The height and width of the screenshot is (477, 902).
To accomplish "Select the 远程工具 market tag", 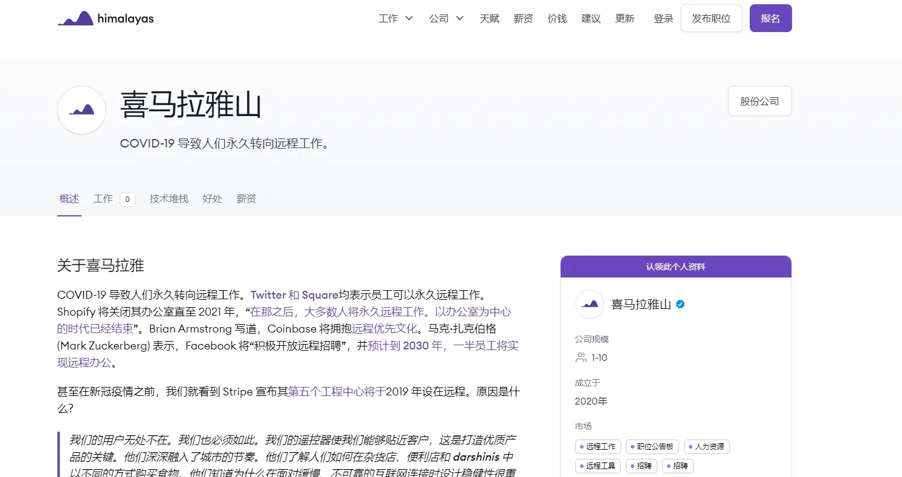I will (x=598, y=466).
